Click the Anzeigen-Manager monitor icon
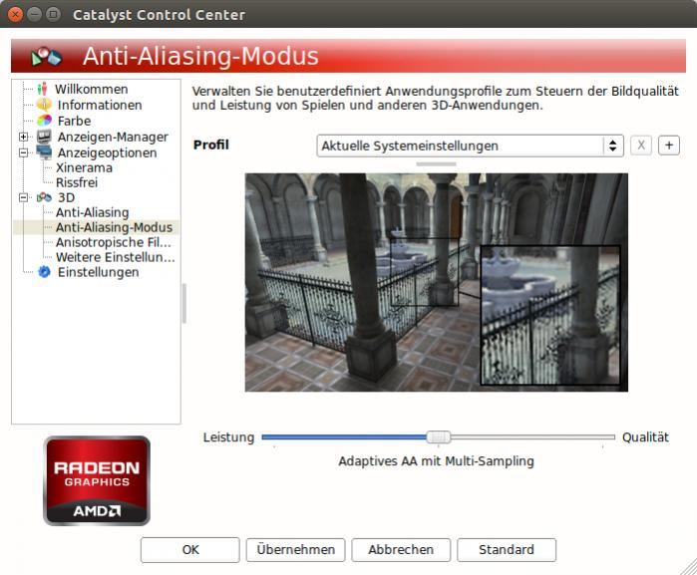This screenshot has height=575, width=697. tap(44, 137)
